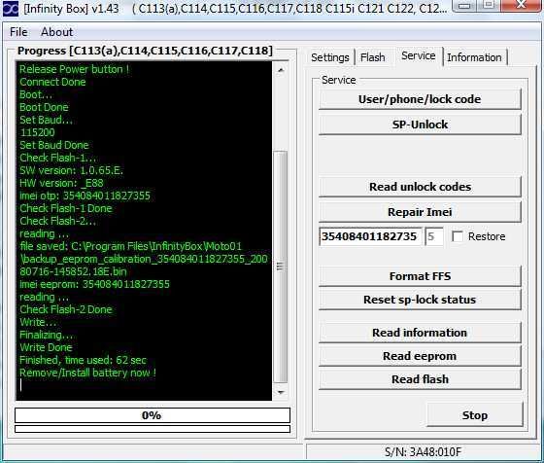This screenshot has height=463, width=544.
Task: Click 'imei otp: 354084011827355' log line
Action: pyautogui.click(x=85, y=196)
